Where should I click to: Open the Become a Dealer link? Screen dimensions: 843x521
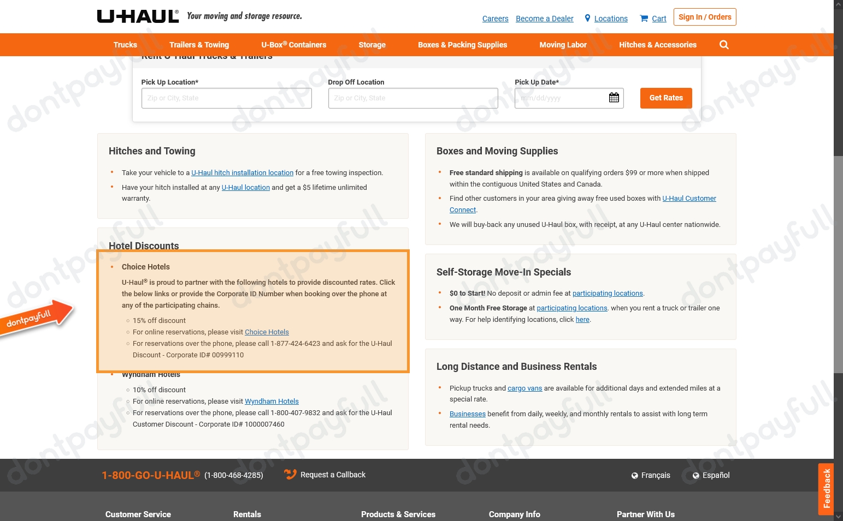pos(545,19)
